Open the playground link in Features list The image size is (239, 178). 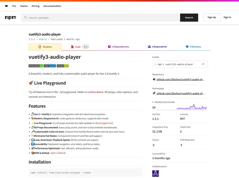click(x=106, y=123)
